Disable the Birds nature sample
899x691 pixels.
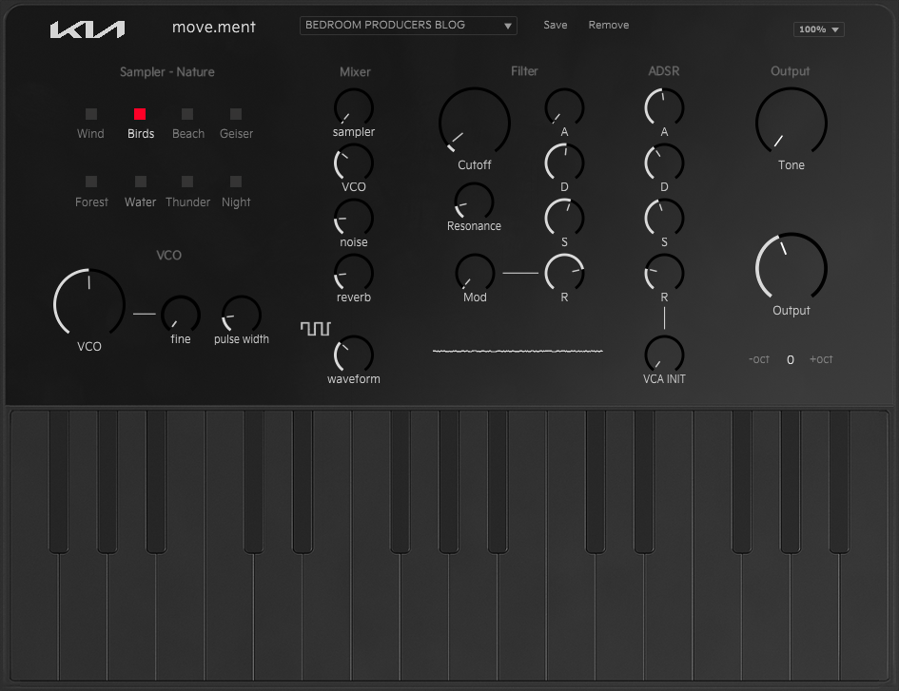(140, 114)
